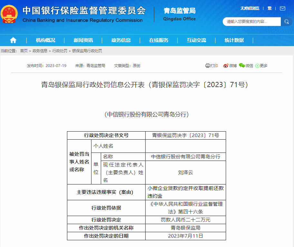The width and height of the screenshot is (294, 247).
Task: Share the article via WeChat icon
Action: [x=242, y=66]
